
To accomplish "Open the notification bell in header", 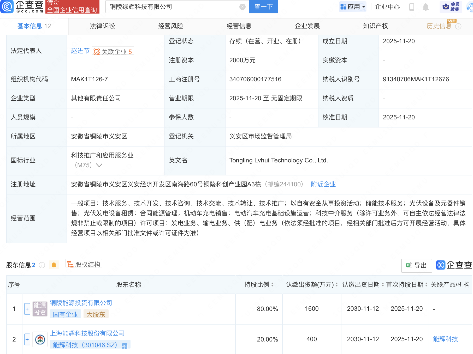I will [x=425, y=7].
